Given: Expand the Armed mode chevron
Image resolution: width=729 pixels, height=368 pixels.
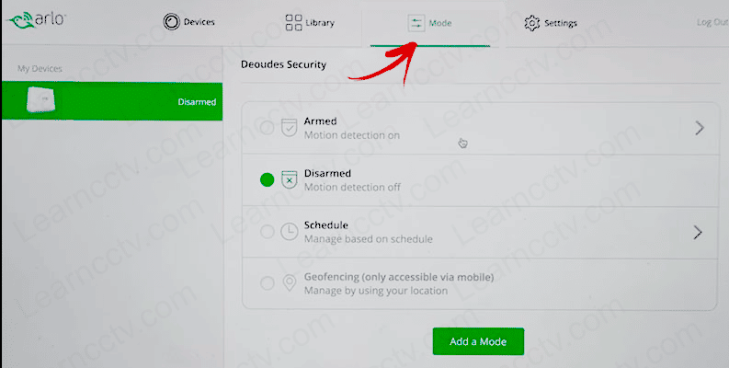Looking at the screenshot, I should 699,128.
